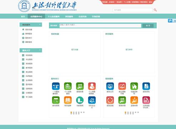Open the orange open-book icon

click(x=68, y=100)
